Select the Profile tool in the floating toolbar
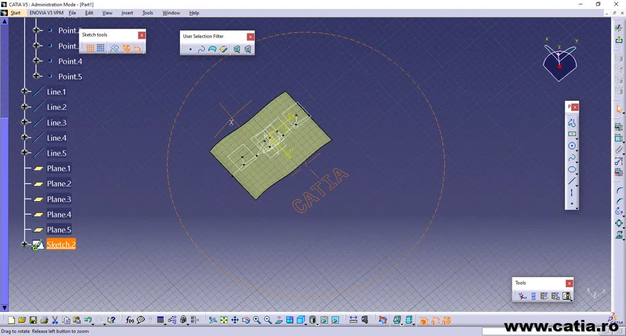The height and width of the screenshot is (336, 626). click(x=572, y=123)
